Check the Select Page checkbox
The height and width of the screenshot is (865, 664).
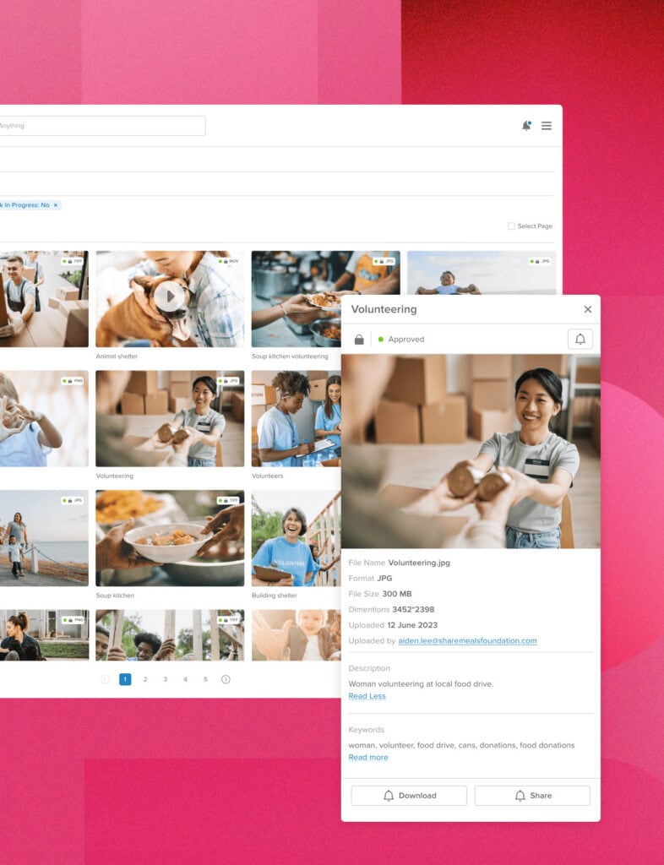coord(511,226)
